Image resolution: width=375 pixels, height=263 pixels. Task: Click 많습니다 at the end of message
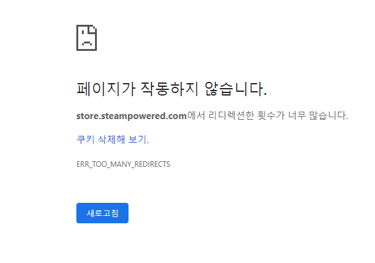tap(328, 115)
